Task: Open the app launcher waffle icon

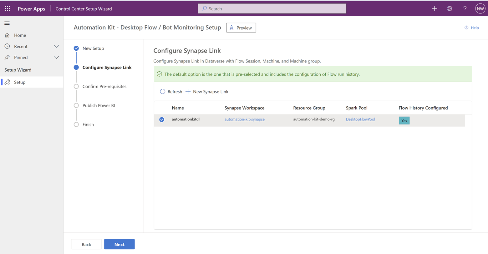Action: [8, 8]
